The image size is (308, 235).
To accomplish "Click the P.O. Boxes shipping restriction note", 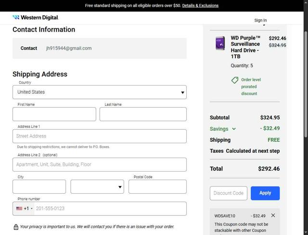I will 63,147.
